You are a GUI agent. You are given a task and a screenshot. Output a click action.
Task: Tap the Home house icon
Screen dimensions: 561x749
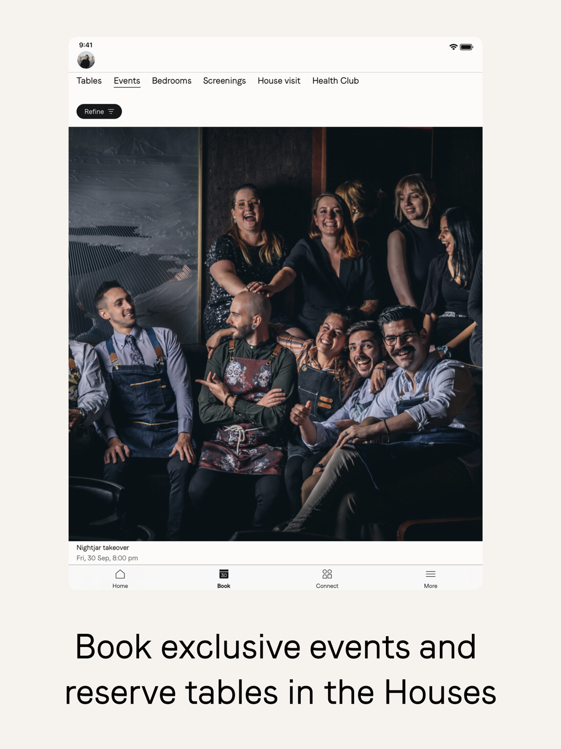click(120, 574)
